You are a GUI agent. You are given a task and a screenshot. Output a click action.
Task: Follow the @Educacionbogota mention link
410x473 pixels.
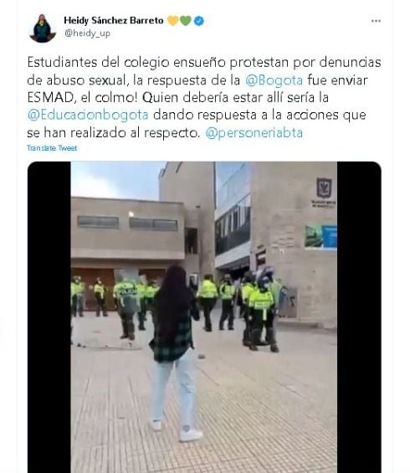[88, 115]
